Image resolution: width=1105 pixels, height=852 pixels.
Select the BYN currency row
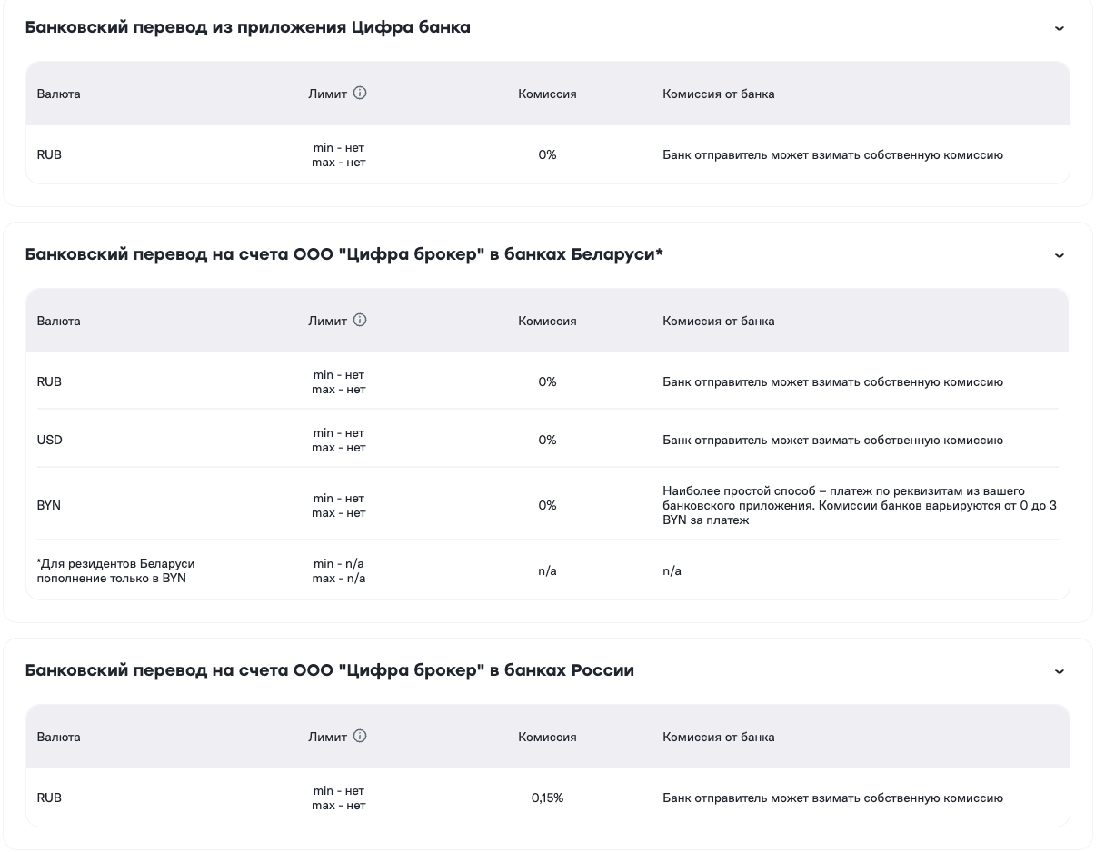(x=49, y=506)
